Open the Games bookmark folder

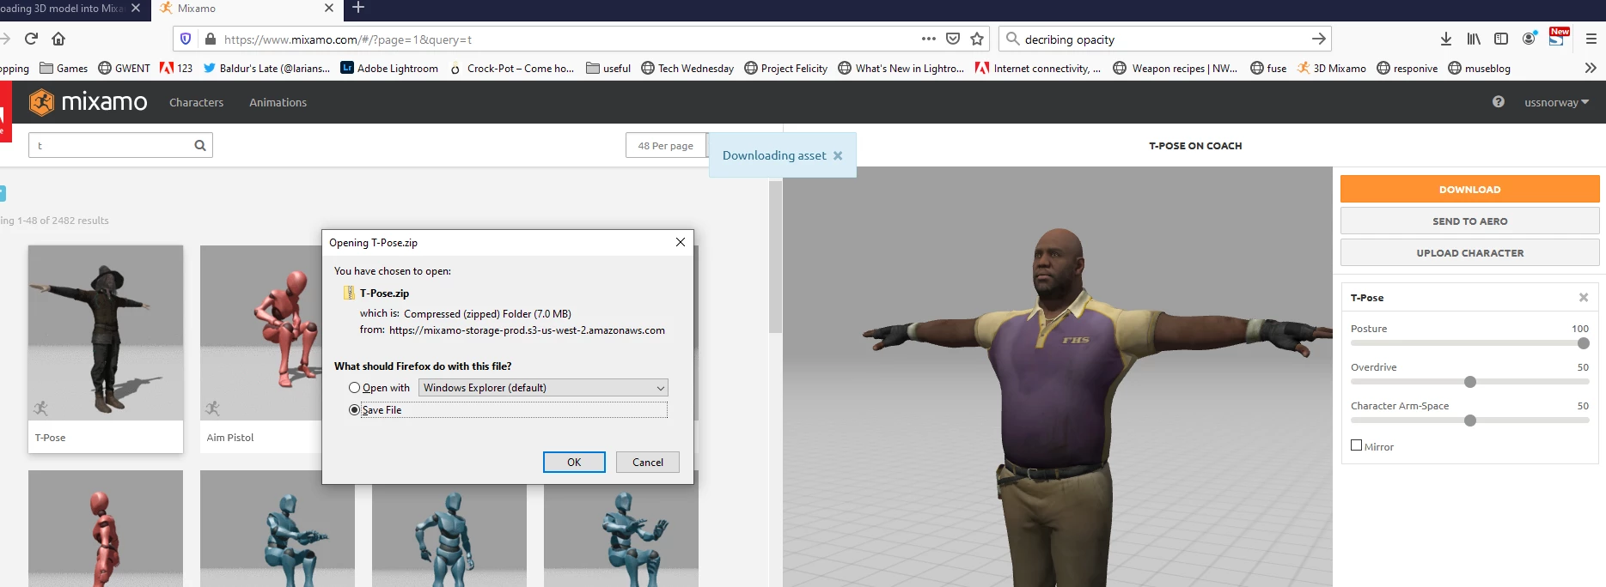click(64, 68)
